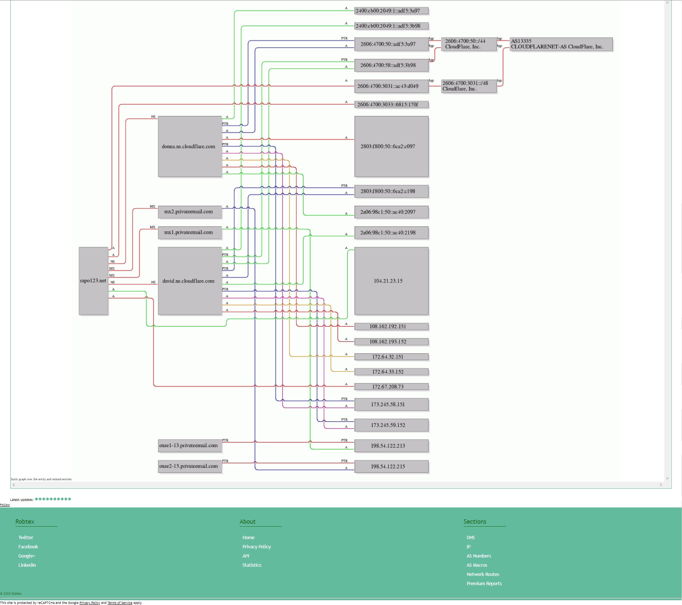Image resolution: width=682 pixels, height=605 pixels.
Task: Open the Premium Reports link
Action: point(484,584)
